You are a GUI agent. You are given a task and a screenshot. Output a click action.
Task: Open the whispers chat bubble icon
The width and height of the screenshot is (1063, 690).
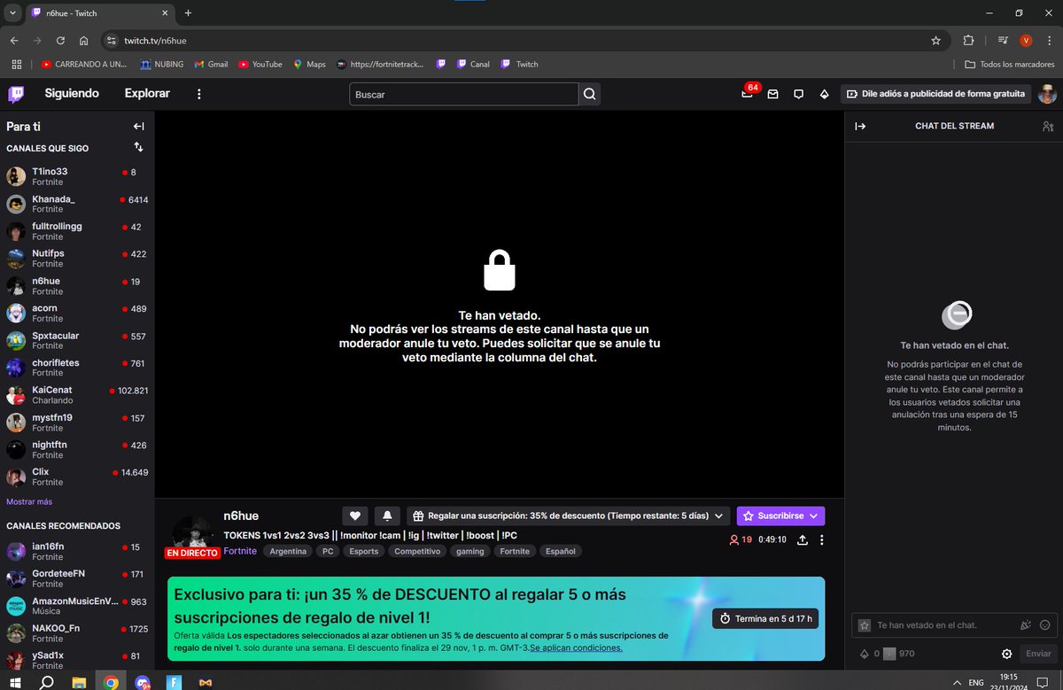click(x=798, y=94)
